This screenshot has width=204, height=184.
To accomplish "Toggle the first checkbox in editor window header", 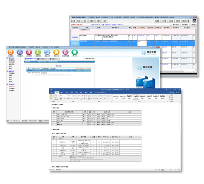I will tap(172, 25).
